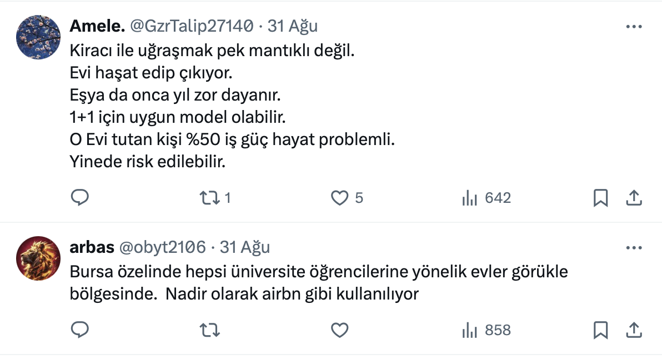Screen dimensions: 662x359
Task: Visit the Amele. display name profile
Action: pos(96,26)
